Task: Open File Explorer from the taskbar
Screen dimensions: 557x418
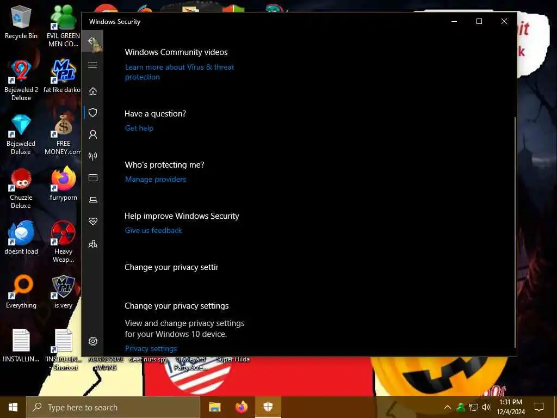Action: pos(214,407)
